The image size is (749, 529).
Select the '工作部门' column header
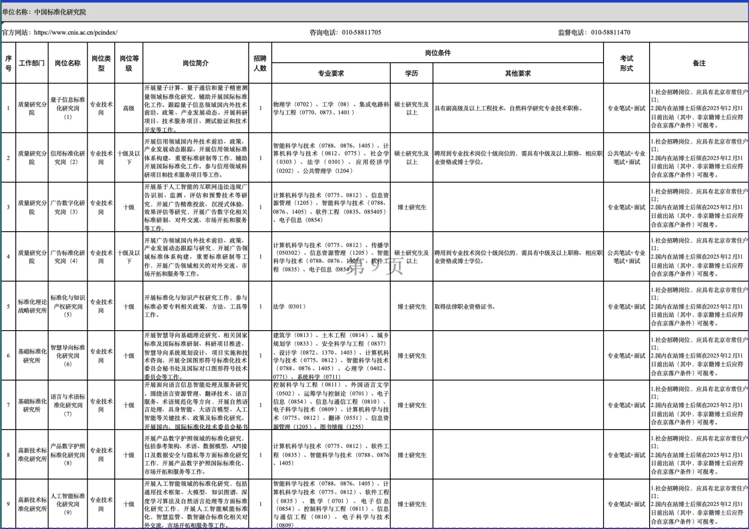tap(32, 63)
